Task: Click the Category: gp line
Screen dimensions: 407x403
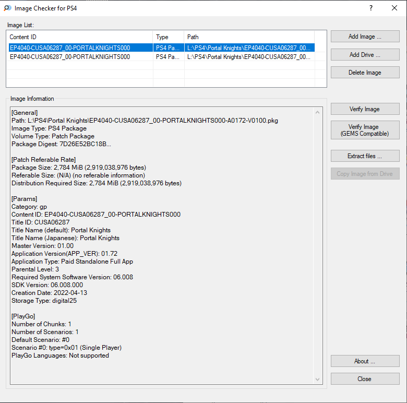Action: tap(29, 207)
